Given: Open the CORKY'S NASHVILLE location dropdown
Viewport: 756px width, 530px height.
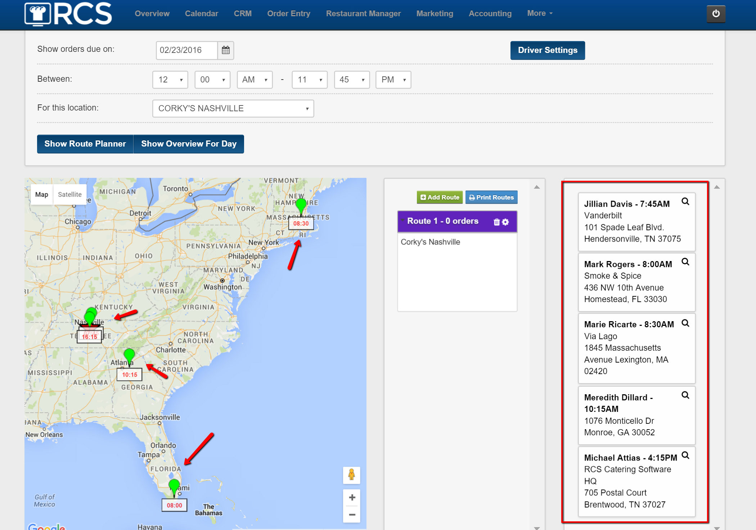Looking at the screenshot, I should coord(233,108).
